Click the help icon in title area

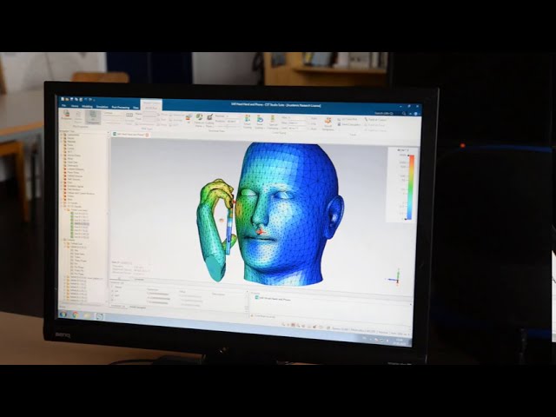point(416,114)
